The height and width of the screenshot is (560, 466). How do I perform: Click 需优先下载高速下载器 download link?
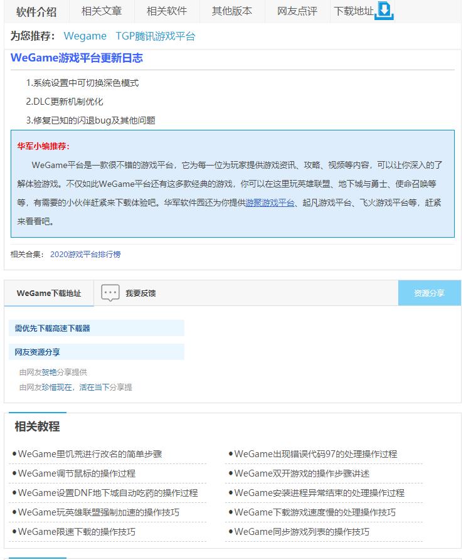click(53, 328)
